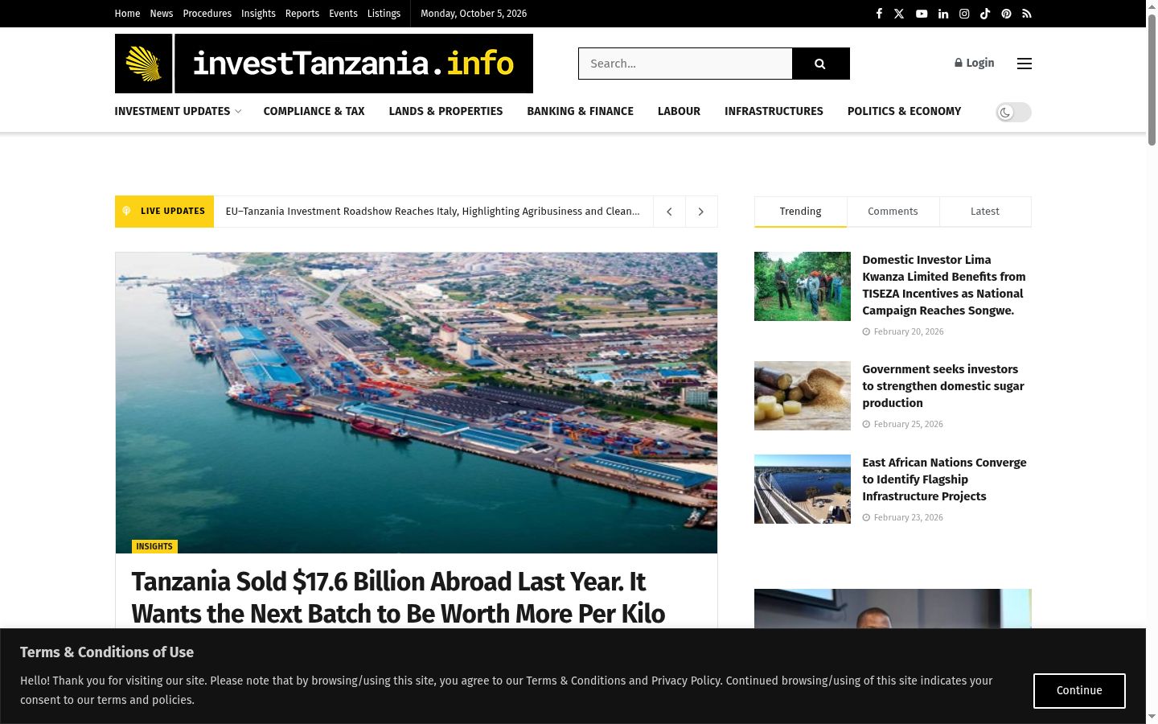Switch to the Comments tab
Image resolution: width=1158 pixels, height=724 pixels.
(893, 212)
